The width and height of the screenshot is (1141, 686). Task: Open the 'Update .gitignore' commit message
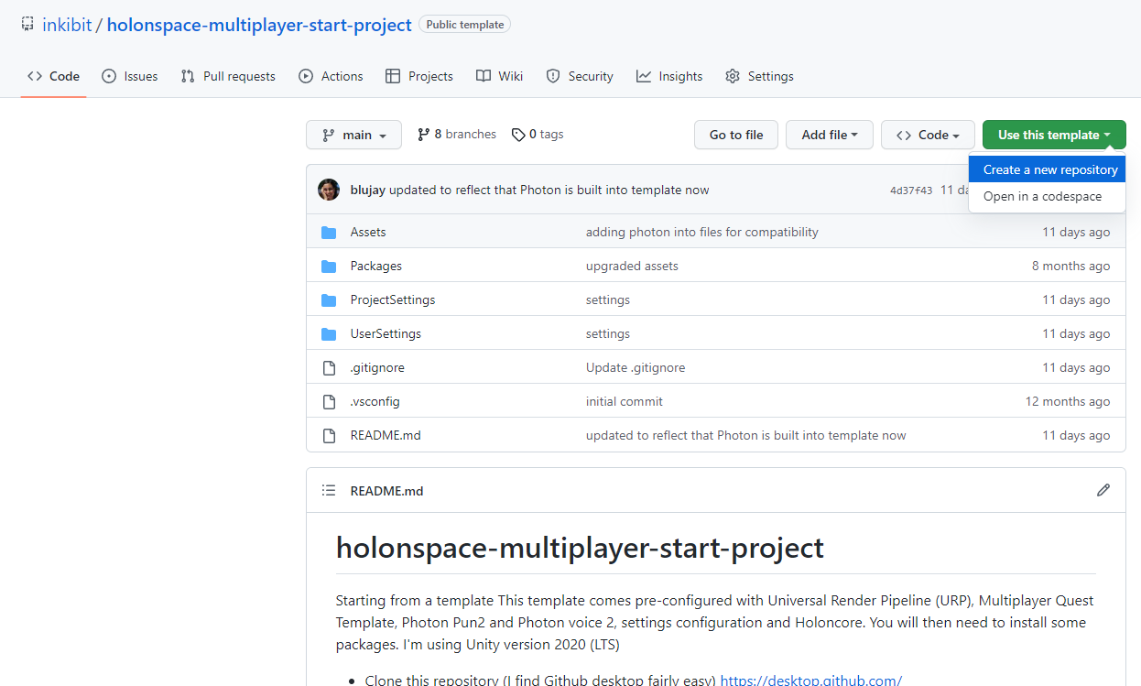(x=636, y=367)
